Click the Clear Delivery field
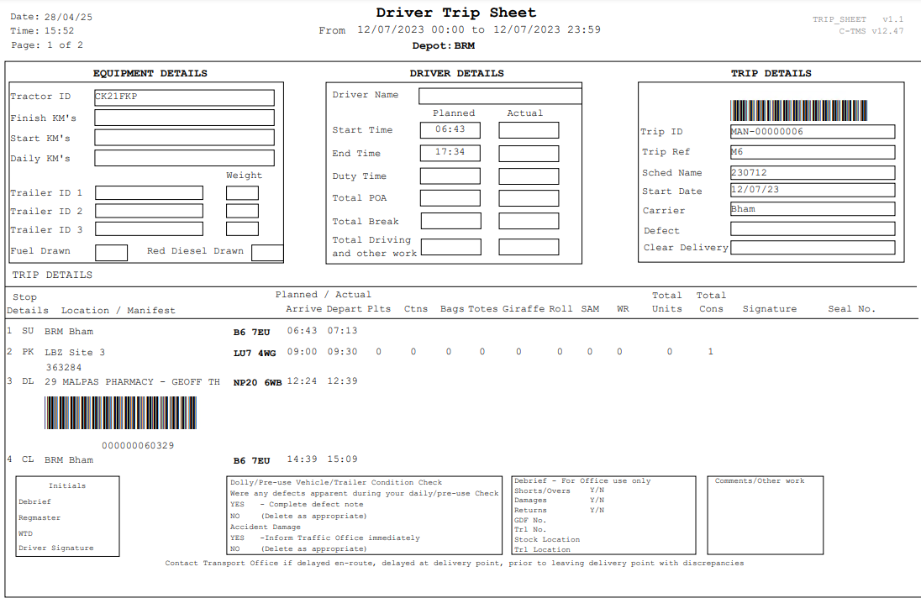921x598 pixels. (x=813, y=248)
